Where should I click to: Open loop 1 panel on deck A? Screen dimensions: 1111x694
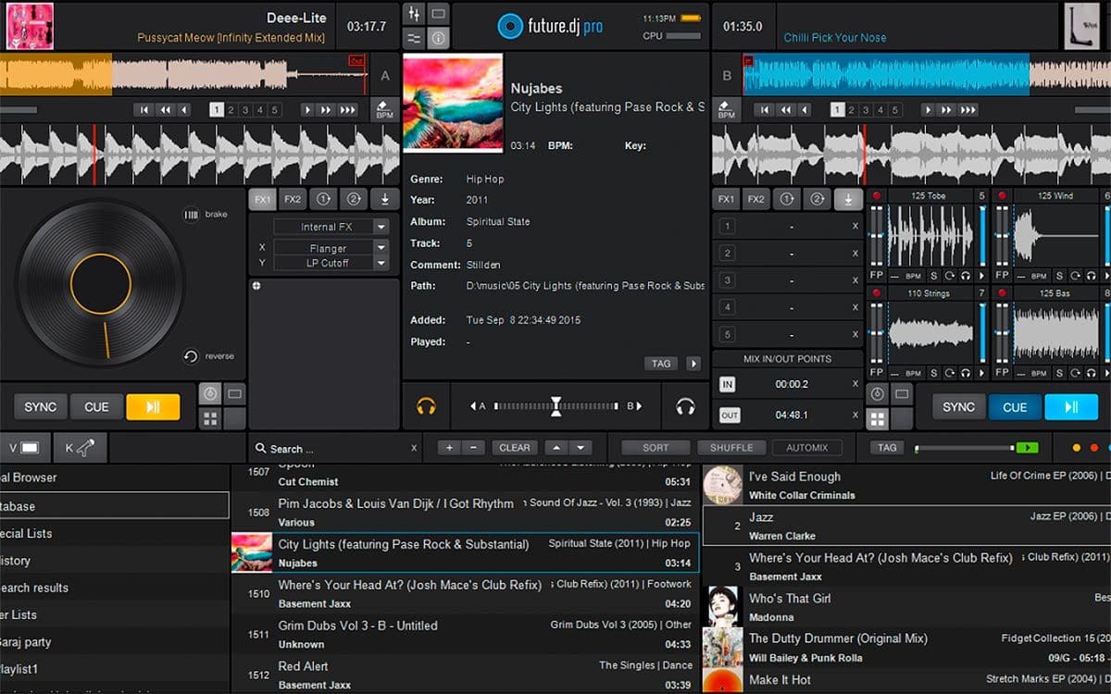coord(323,199)
